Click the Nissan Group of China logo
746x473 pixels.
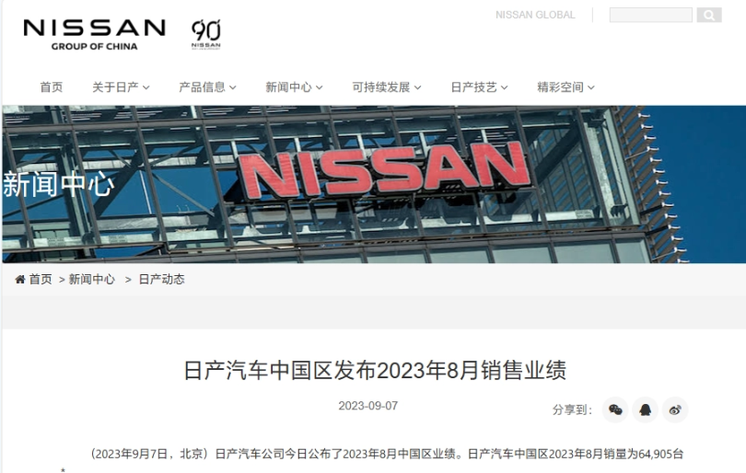tap(95, 34)
